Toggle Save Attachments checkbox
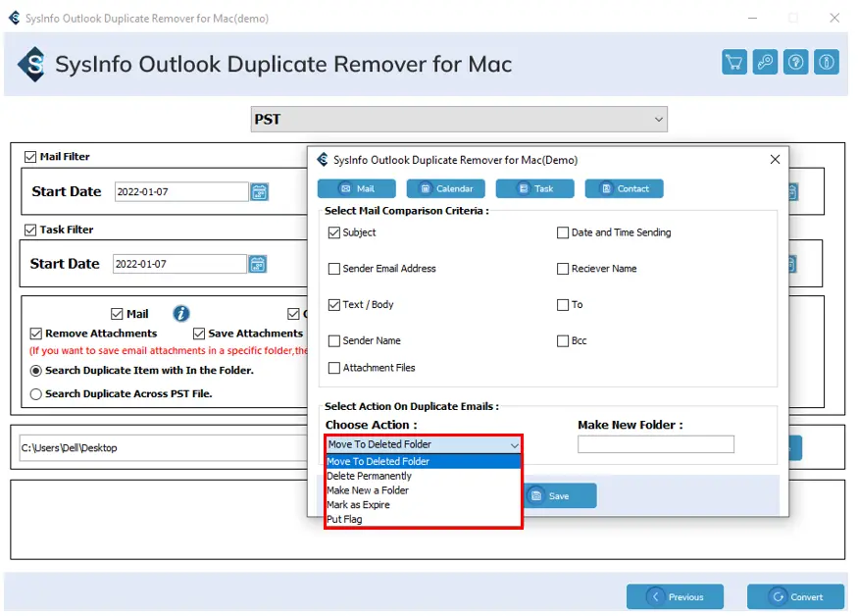The height and width of the screenshot is (616, 858). point(199,334)
